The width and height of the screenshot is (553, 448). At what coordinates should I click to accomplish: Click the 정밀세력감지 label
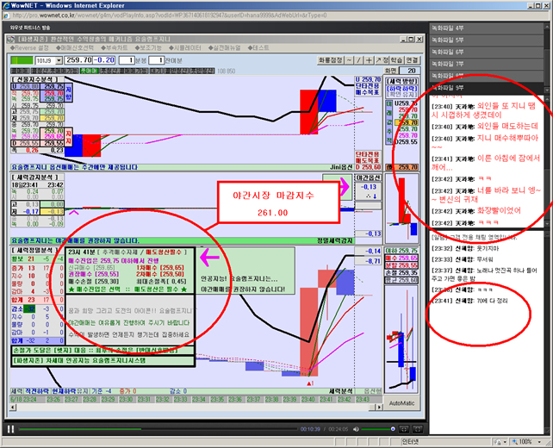pyautogui.click(x=335, y=240)
